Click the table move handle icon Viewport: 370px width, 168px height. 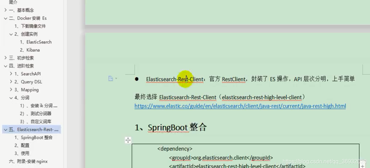[x=128, y=141]
